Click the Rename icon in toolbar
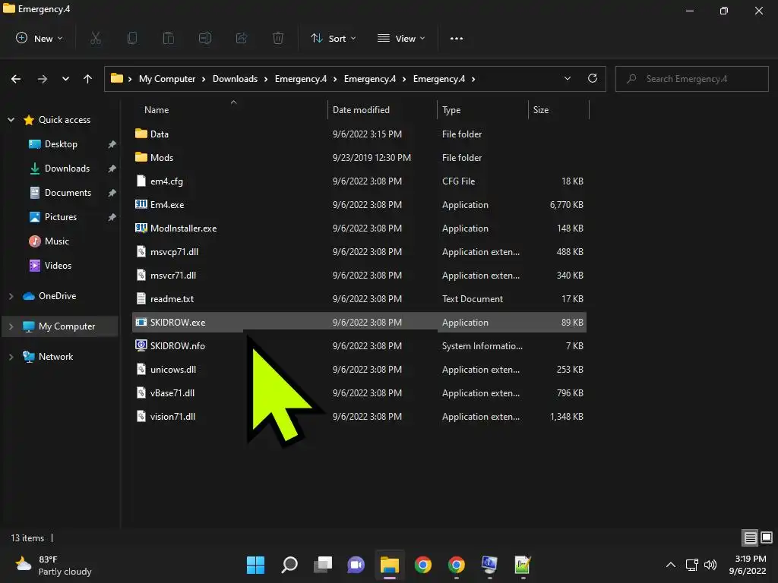 point(205,38)
